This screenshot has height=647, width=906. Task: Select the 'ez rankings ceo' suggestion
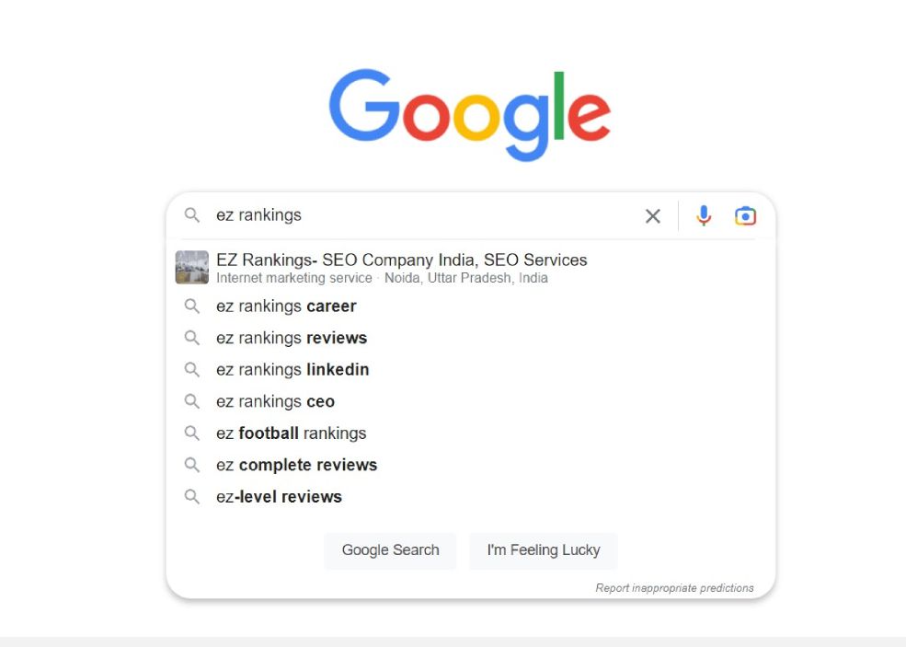(275, 401)
